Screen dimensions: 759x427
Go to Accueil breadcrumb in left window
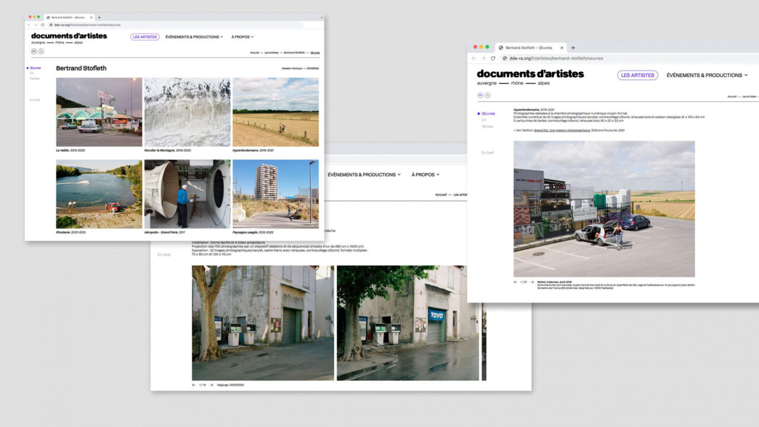click(254, 52)
